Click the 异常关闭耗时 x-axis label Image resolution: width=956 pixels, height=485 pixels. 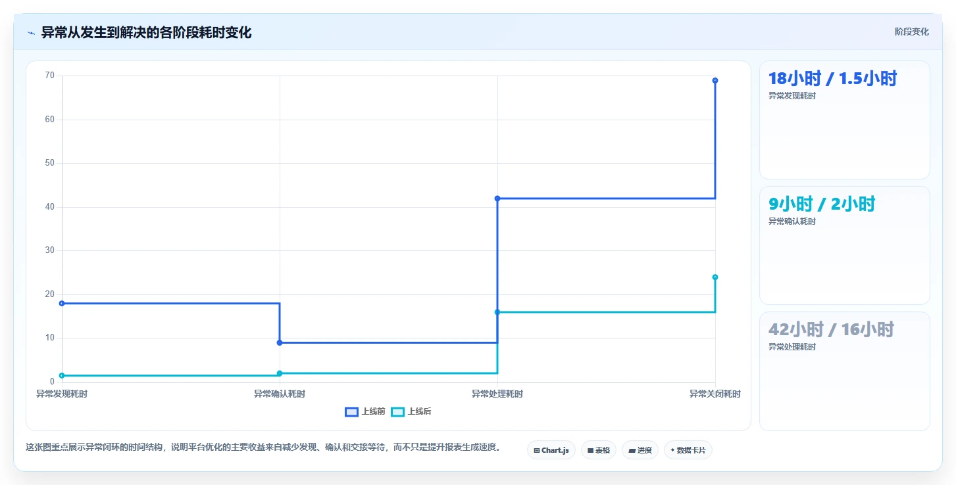[715, 394]
